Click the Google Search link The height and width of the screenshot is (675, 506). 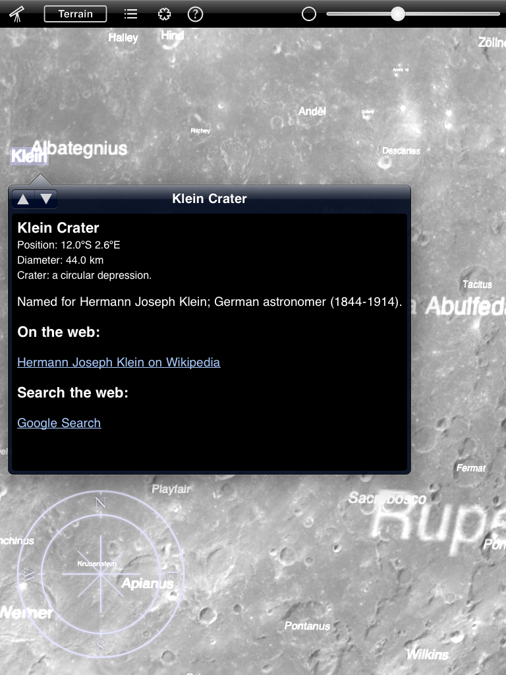pos(59,423)
